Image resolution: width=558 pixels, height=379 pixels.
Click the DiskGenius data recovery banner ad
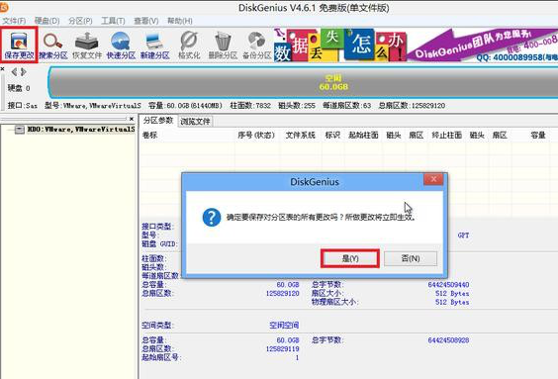click(416, 46)
